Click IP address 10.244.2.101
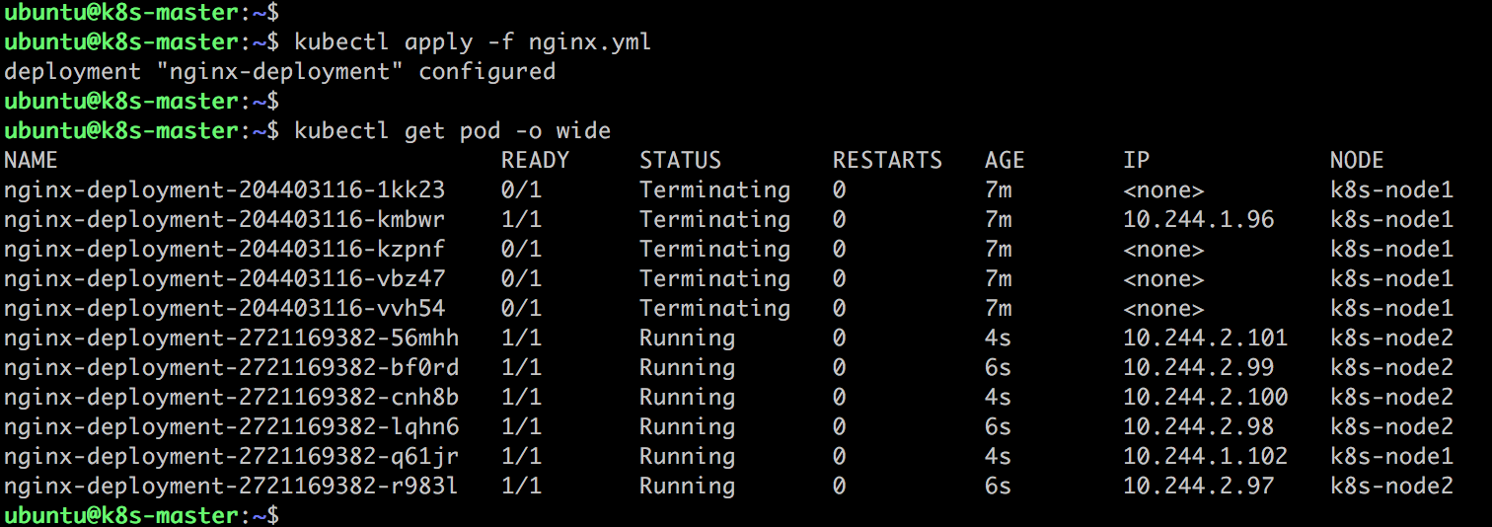This screenshot has width=1492, height=527. [x=1205, y=338]
